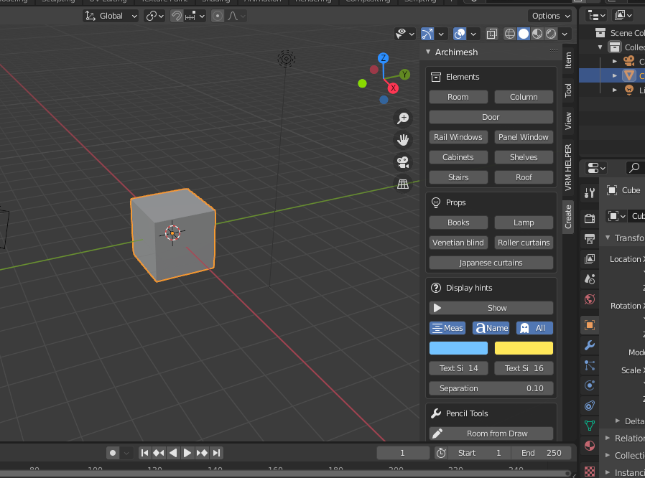Pick the blue hint color swatch

tap(458, 348)
